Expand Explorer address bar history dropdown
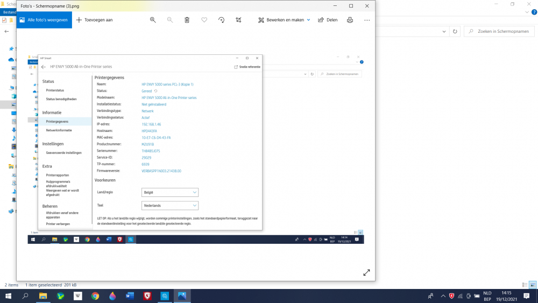 444,31
